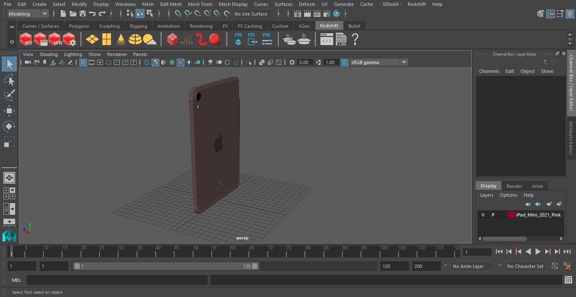Click the MEL command language label
The height and width of the screenshot is (297, 576).
click(16, 280)
